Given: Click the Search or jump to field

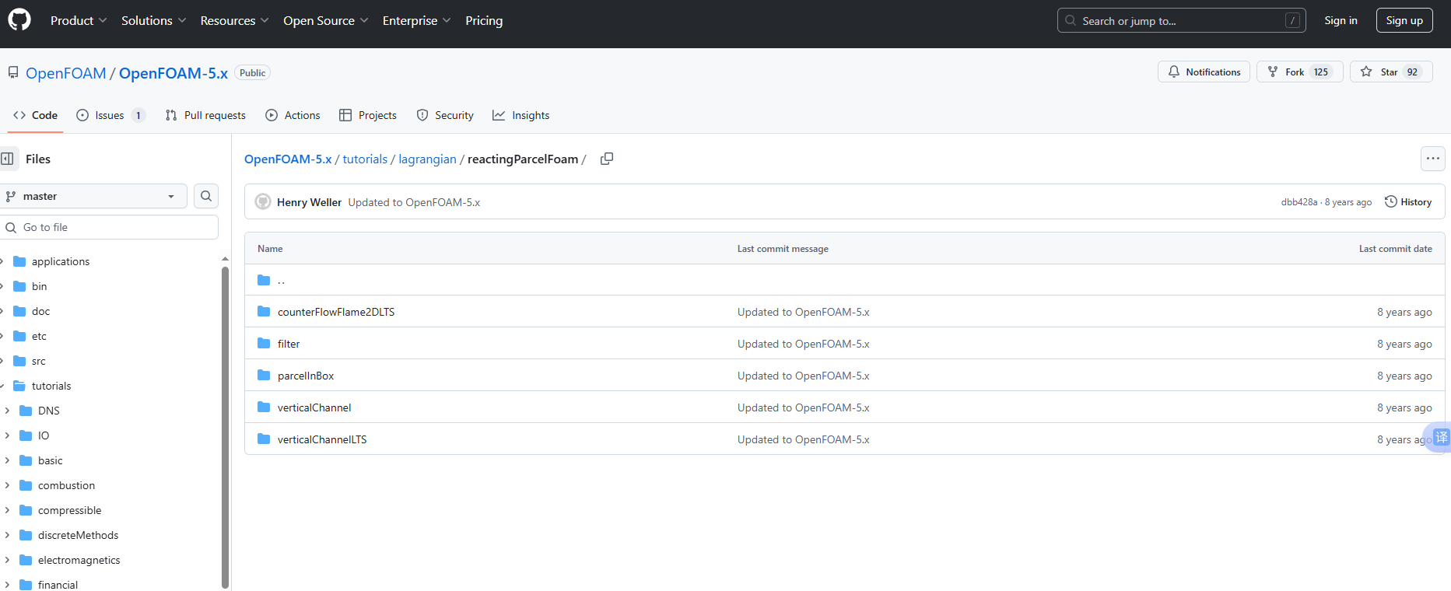Looking at the screenshot, I should click(x=1181, y=20).
